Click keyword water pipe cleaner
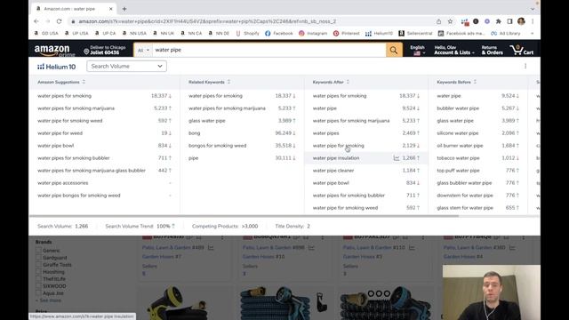The image size is (569, 320). coord(333,171)
